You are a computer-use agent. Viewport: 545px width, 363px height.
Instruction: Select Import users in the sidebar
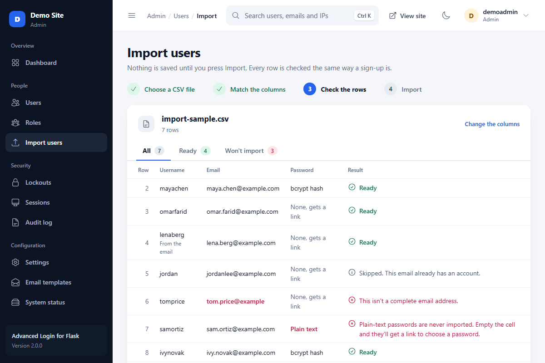click(x=56, y=142)
